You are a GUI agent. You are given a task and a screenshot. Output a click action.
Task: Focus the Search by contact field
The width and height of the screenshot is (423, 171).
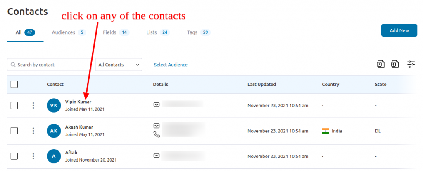(x=49, y=65)
